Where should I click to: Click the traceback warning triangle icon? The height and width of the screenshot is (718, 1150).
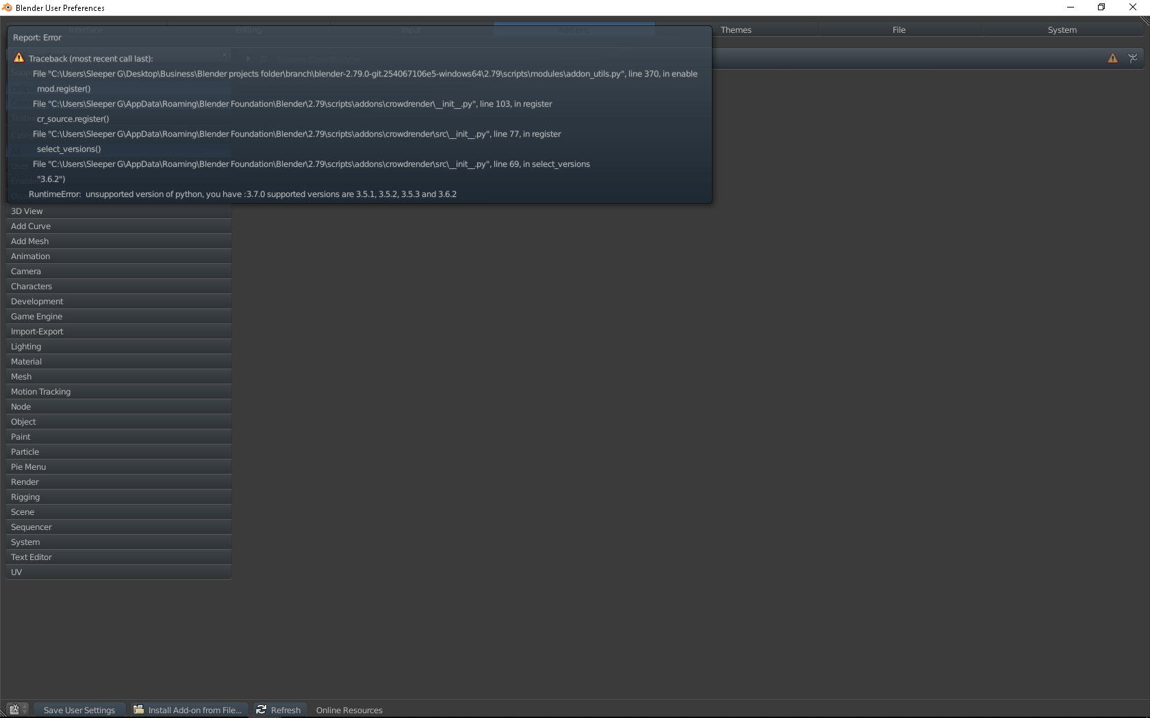pos(18,58)
